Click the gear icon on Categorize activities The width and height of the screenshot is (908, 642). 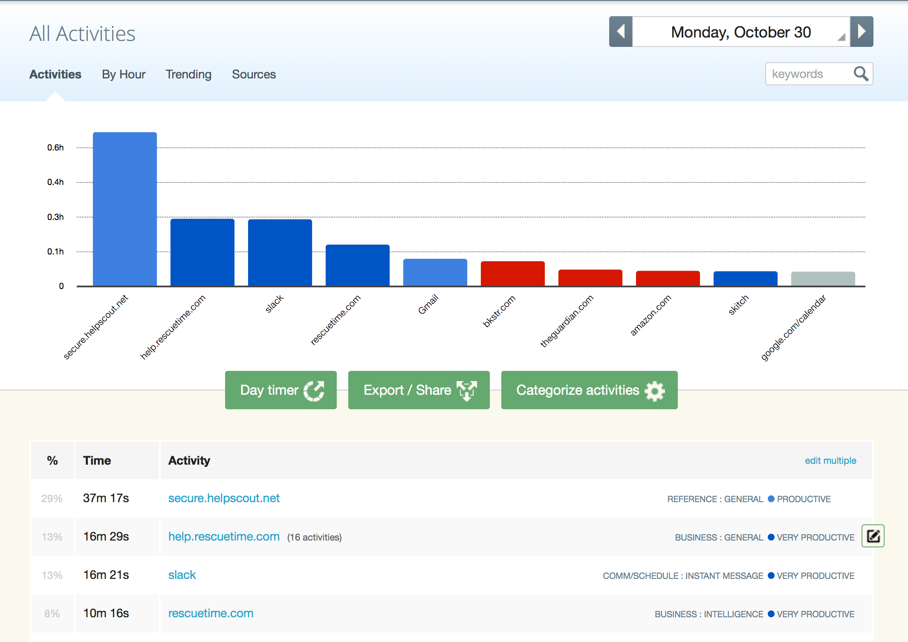click(655, 390)
